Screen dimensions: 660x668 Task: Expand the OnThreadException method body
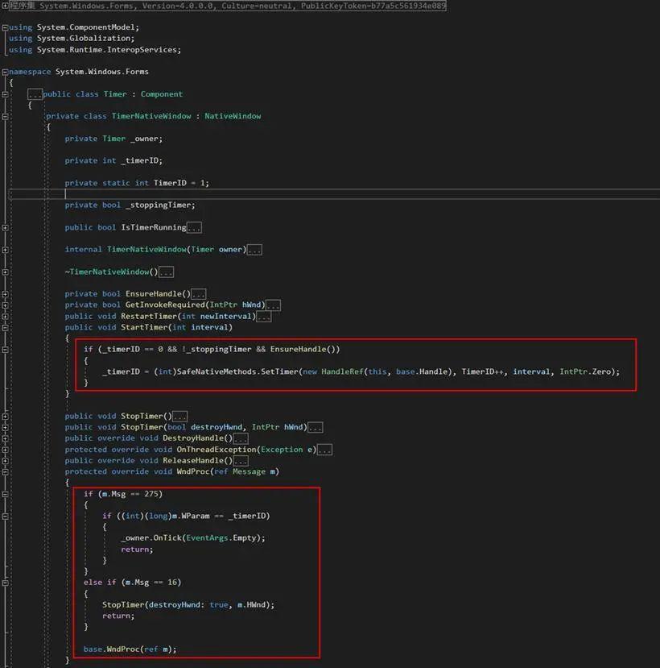325,449
